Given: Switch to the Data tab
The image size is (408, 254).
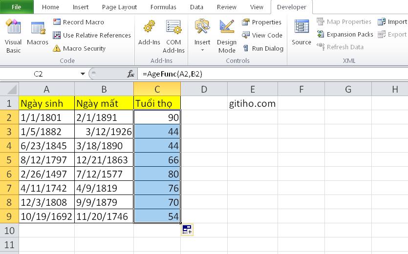Looking at the screenshot, I should click(x=196, y=7).
